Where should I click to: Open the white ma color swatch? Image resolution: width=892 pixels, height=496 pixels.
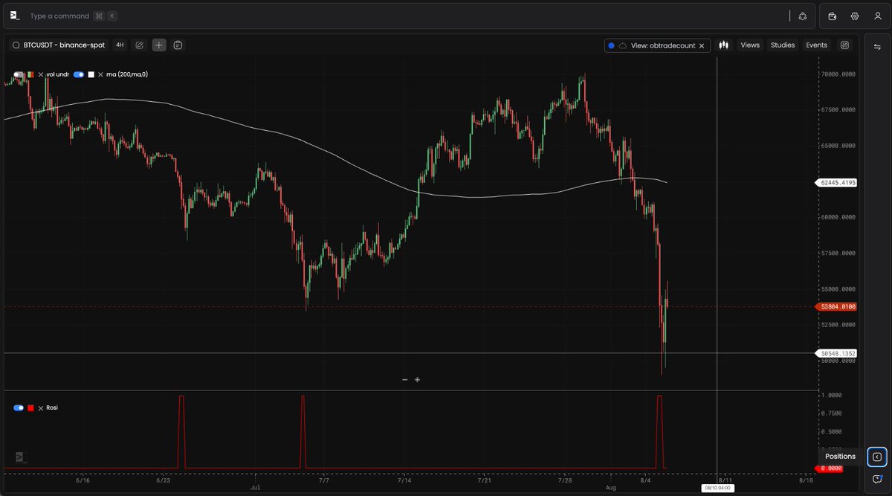(x=91, y=74)
